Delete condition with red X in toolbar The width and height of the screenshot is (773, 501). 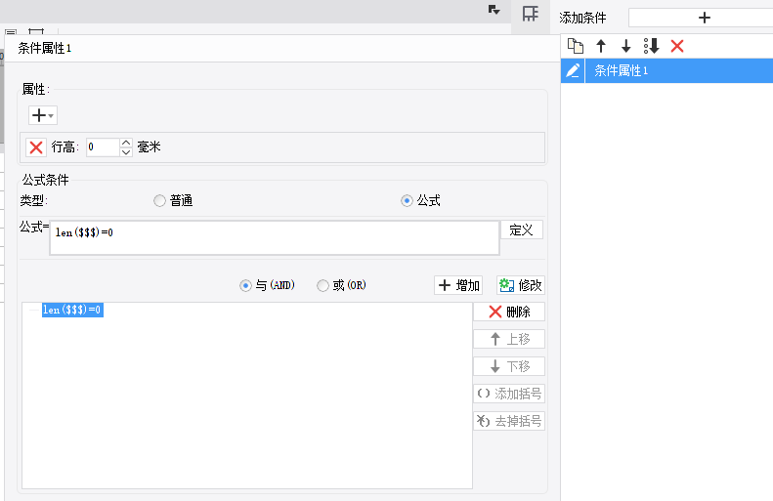tap(677, 46)
